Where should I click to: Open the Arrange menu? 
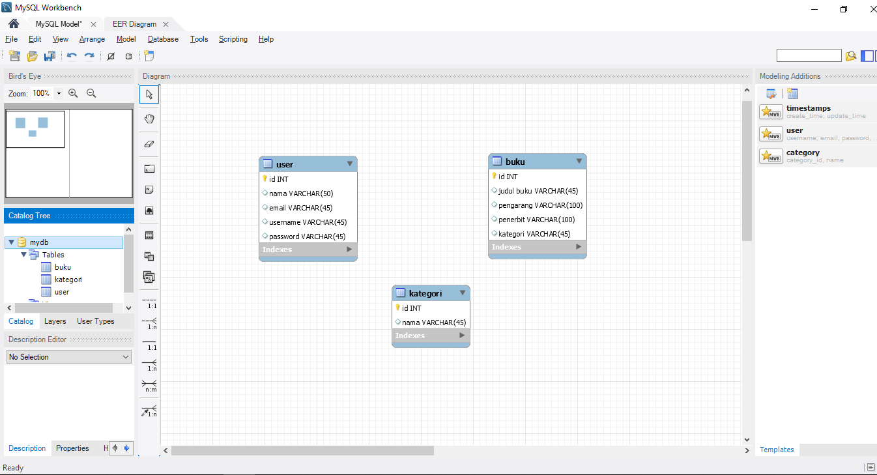pos(92,39)
